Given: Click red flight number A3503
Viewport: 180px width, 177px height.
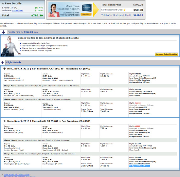Looking at the screenshot, I should point(138,103).
